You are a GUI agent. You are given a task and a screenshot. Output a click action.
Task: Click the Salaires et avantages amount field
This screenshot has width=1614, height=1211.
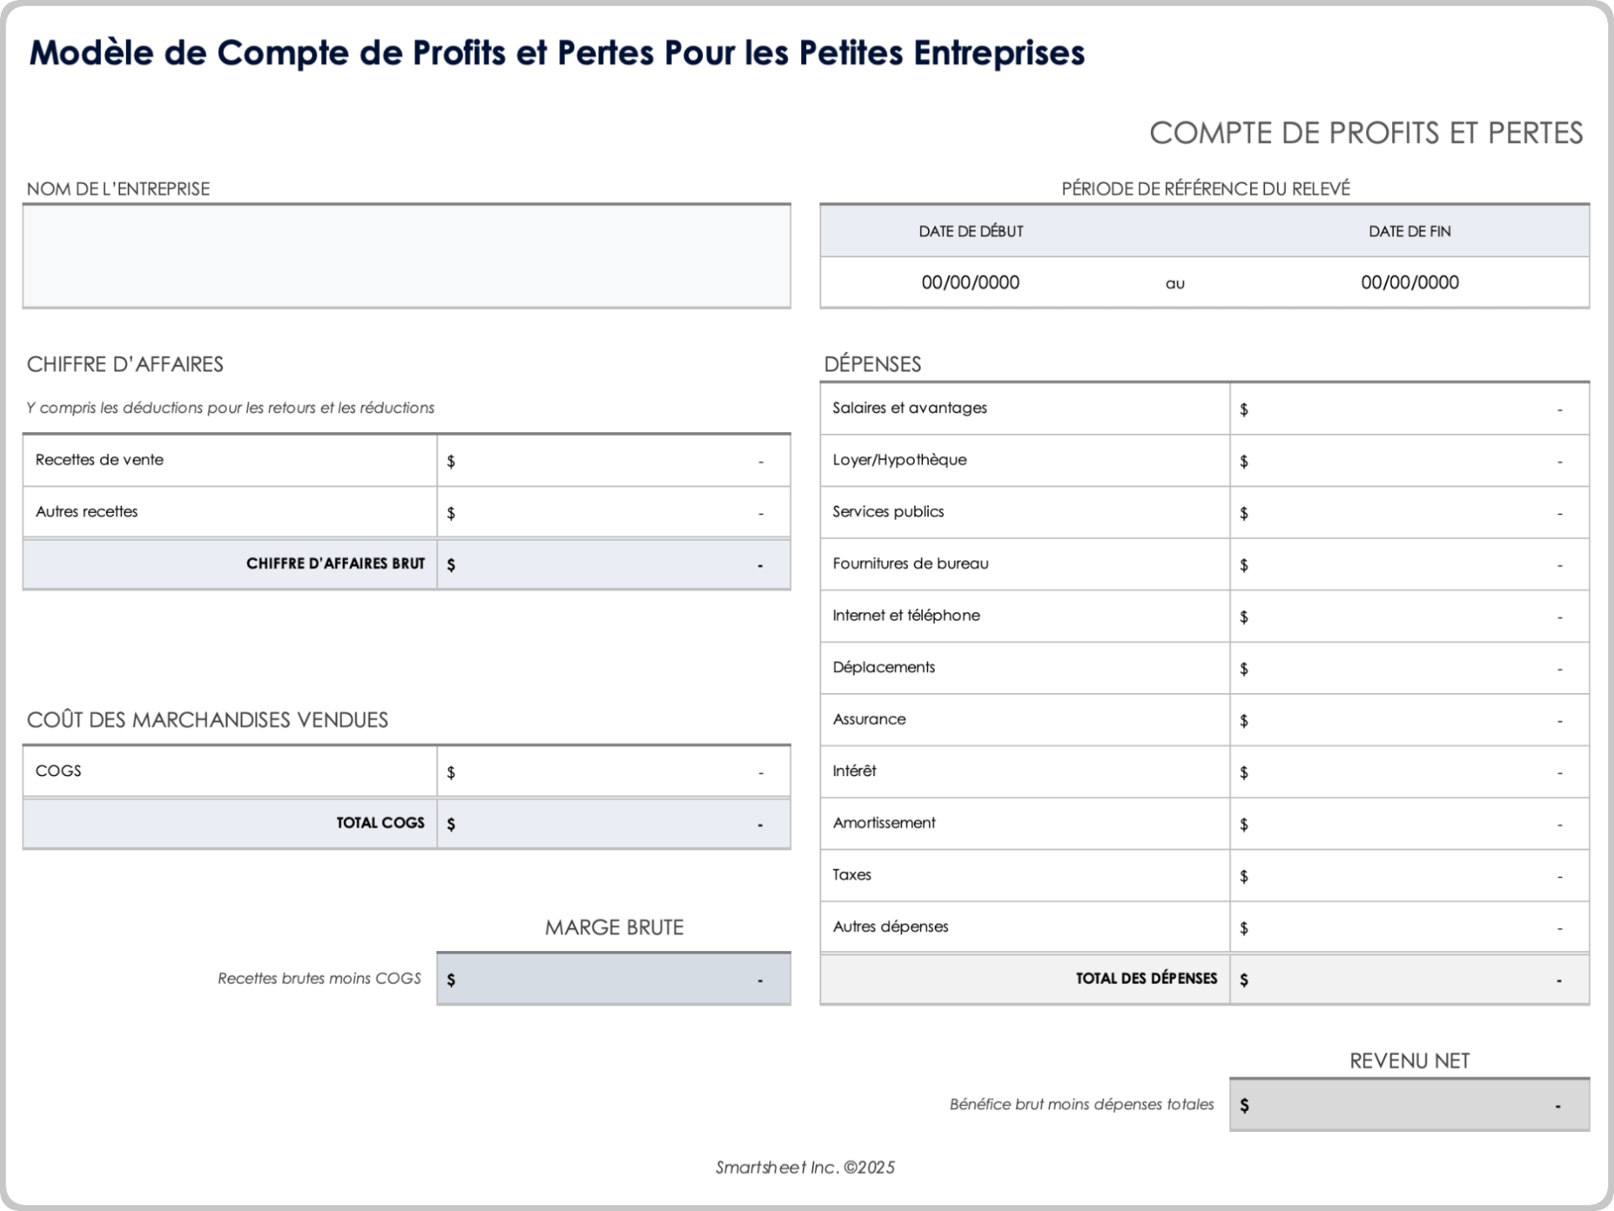1410,408
